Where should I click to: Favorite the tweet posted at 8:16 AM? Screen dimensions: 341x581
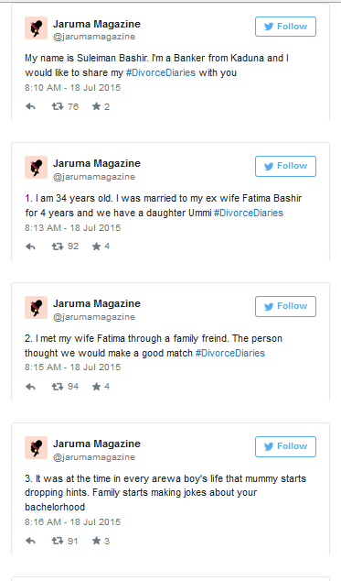(97, 541)
